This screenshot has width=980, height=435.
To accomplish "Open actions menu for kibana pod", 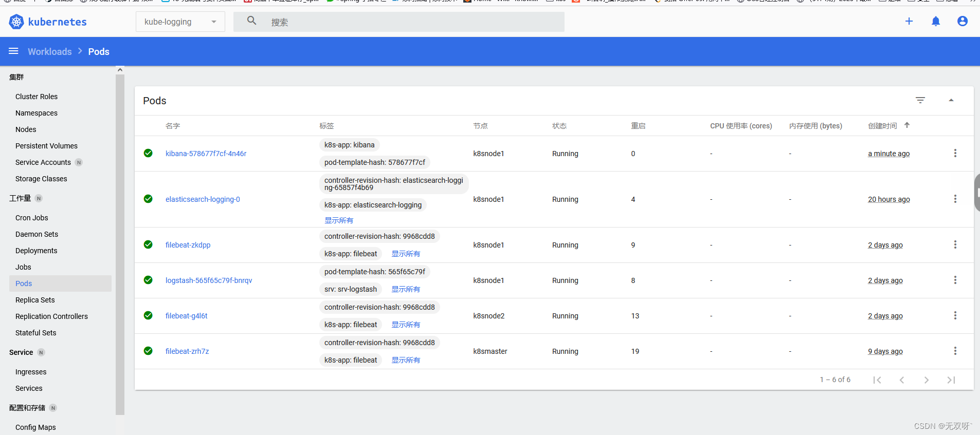I will click(955, 153).
